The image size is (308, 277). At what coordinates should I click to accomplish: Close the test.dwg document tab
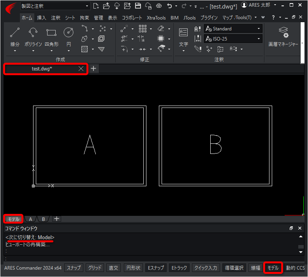81,69
